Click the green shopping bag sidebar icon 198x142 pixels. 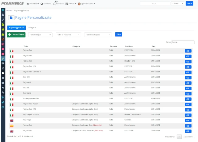coord(3,34)
